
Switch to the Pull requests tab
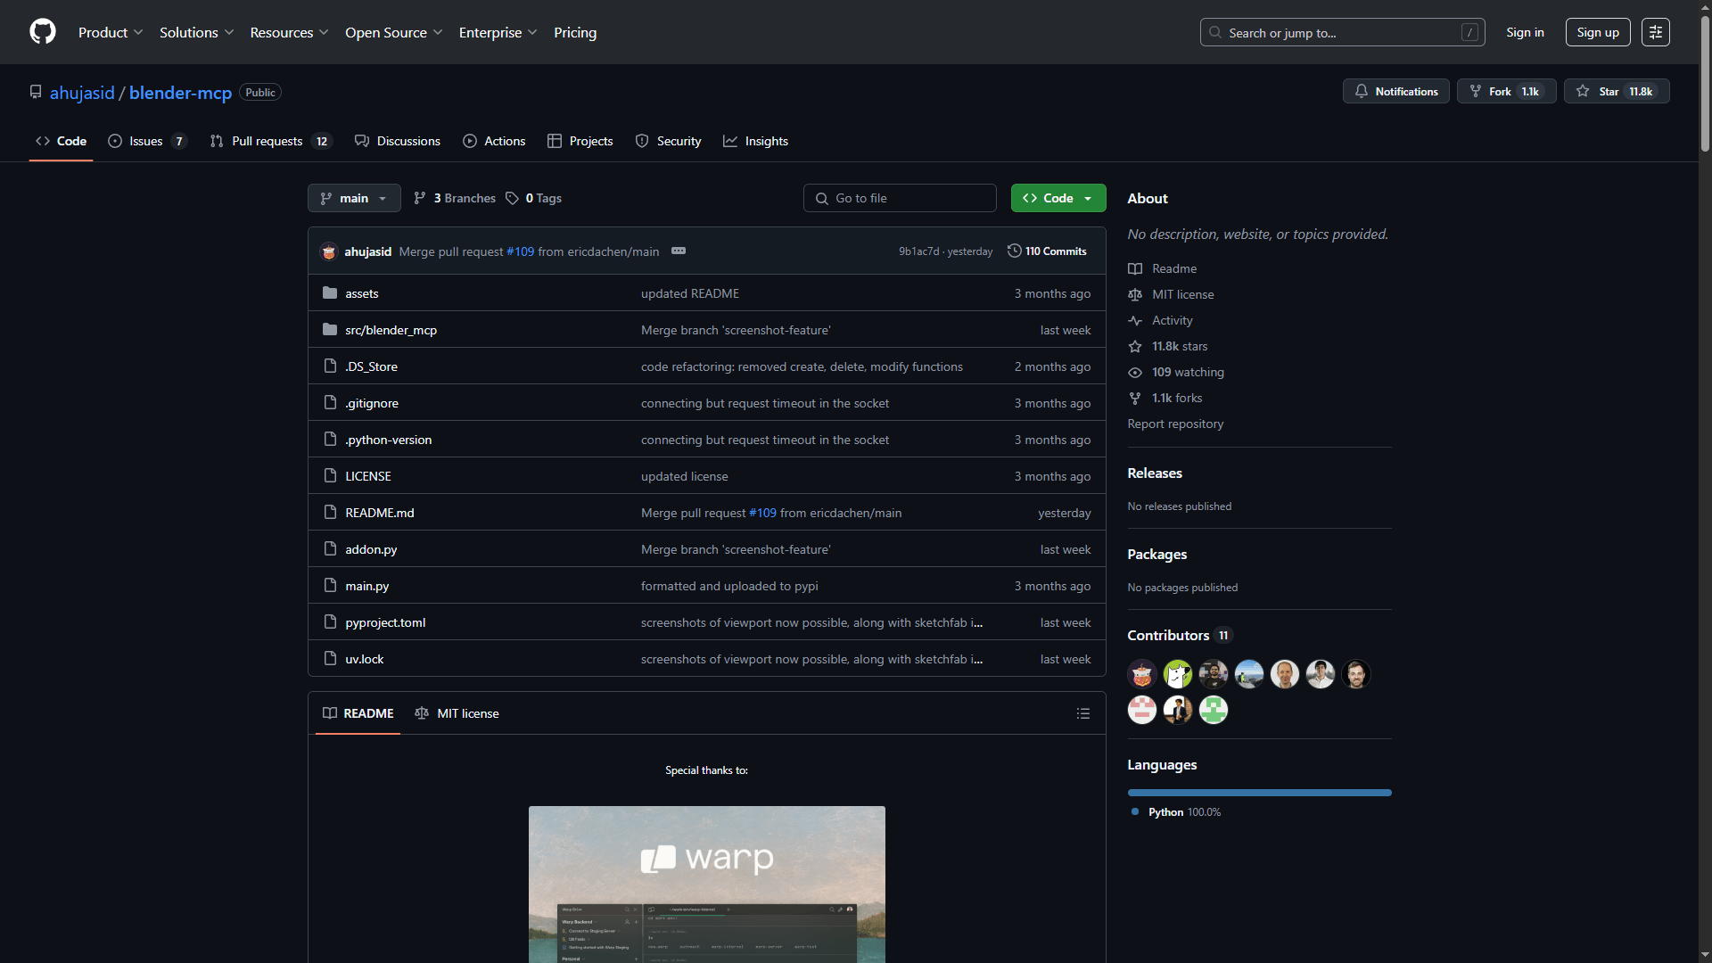(267, 141)
